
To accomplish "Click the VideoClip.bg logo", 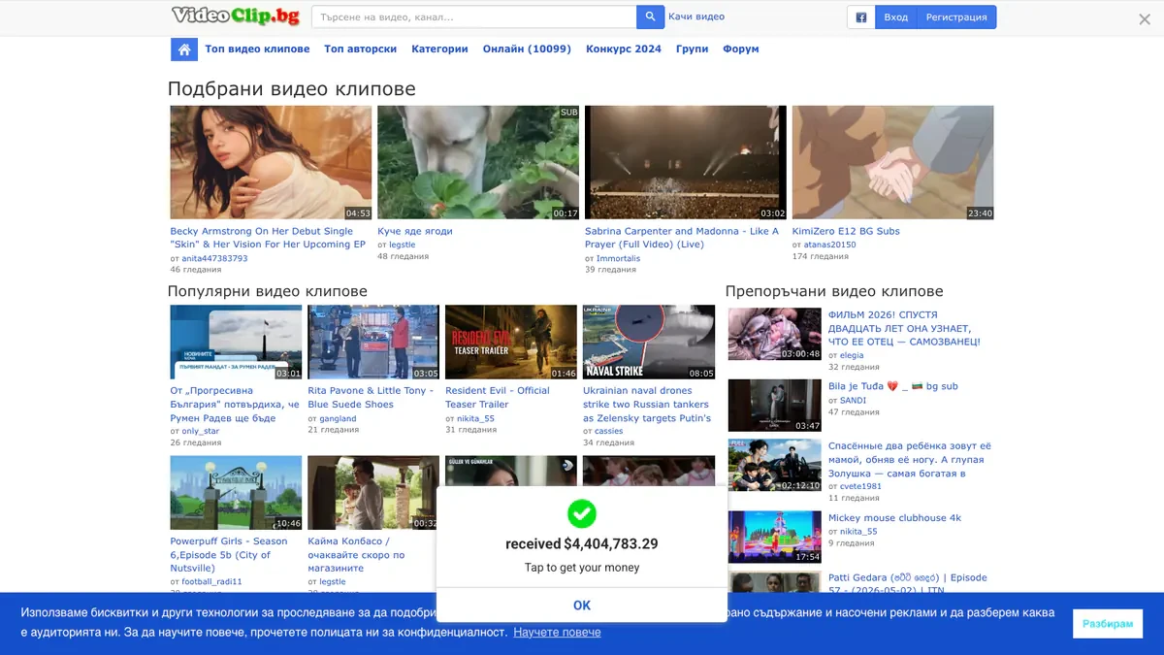I will point(236,16).
